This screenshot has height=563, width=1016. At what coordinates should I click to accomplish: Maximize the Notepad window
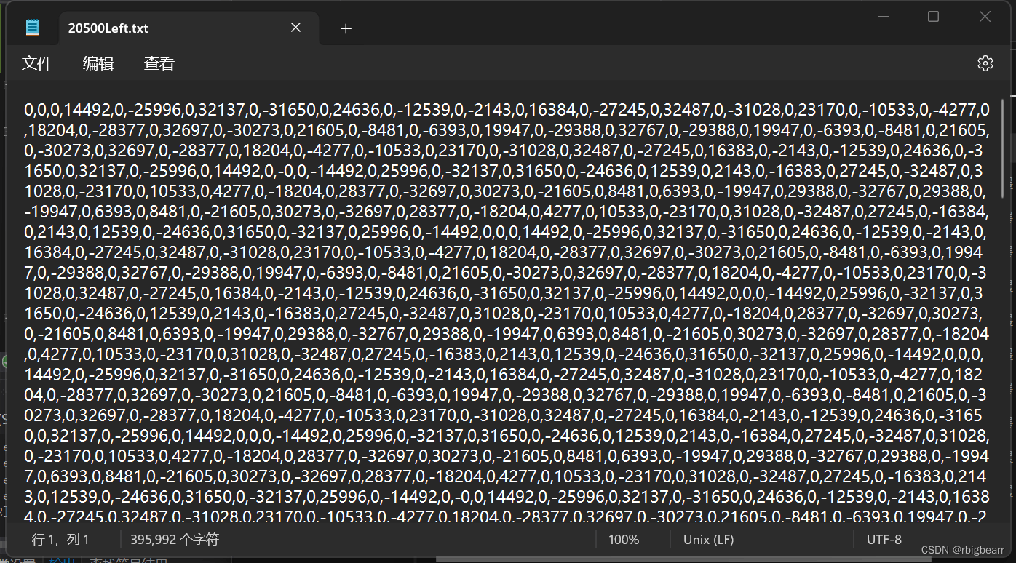click(933, 17)
